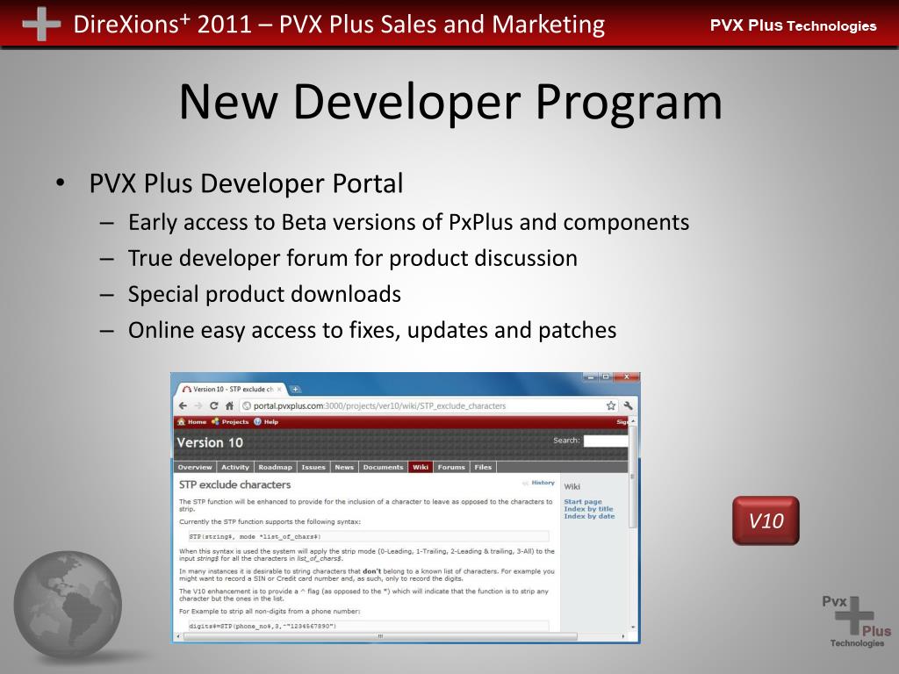
Task: Click the scroll-down arrow of the vertical scrollbar
Action: [633, 627]
